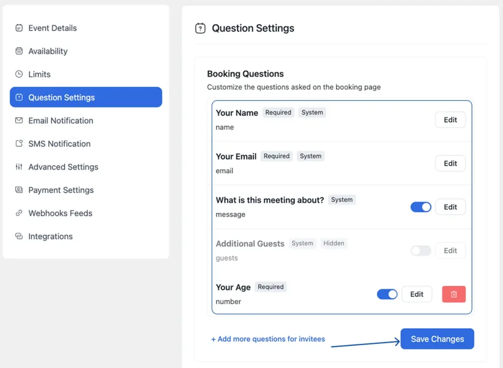Turn off the Your Age question toggle

pos(387,294)
